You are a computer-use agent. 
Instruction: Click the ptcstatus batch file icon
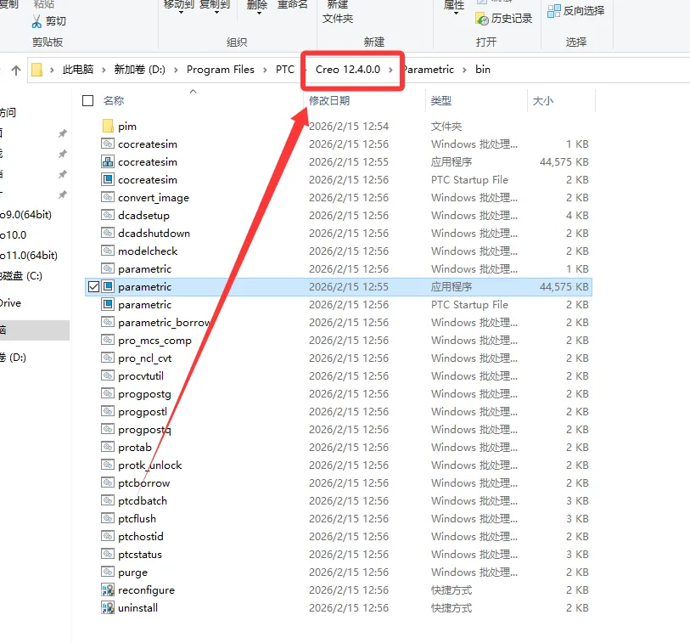(108, 554)
